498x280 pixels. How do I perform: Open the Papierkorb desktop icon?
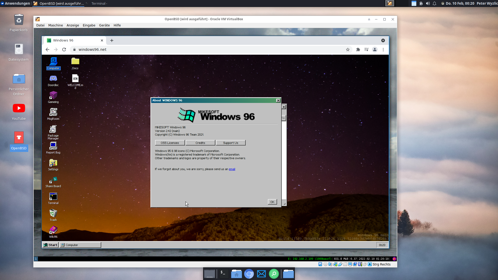(x=19, y=23)
